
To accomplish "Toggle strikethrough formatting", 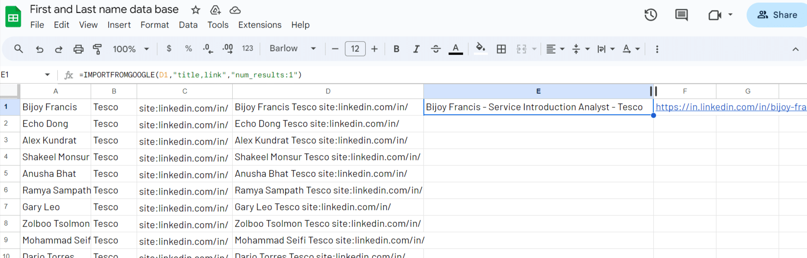I will pyautogui.click(x=436, y=49).
